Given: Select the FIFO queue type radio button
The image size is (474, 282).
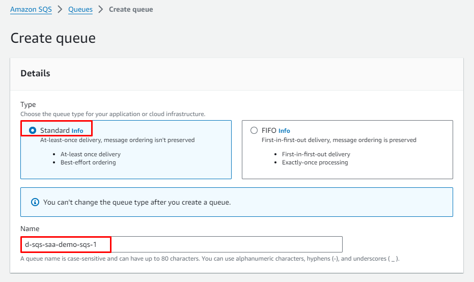Looking at the screenshot, I should click(x=254, y=130).
